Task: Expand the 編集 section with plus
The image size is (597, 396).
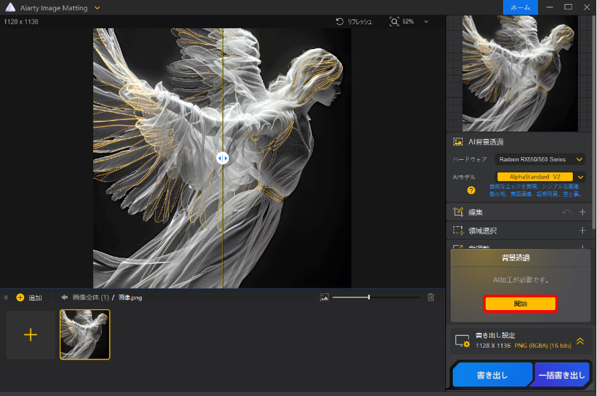Action: coord(582,212)
